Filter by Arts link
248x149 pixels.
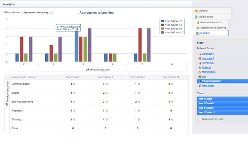tap(204, 77)
